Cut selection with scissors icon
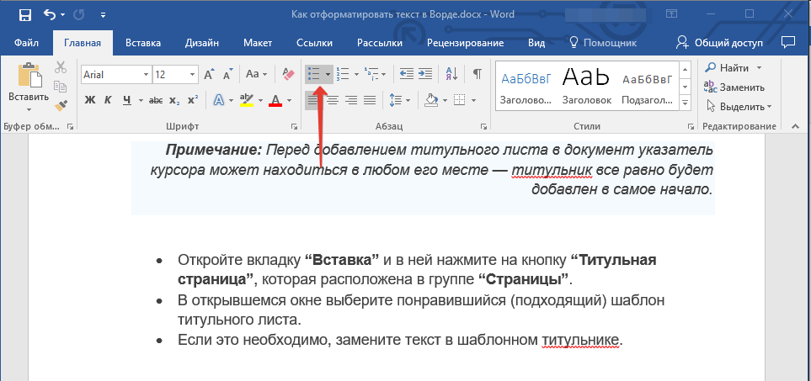Screen dimensions: 811x381 click(x=61, y=67)
